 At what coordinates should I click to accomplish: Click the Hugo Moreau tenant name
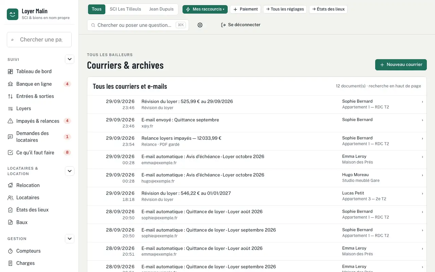[355, 175]
